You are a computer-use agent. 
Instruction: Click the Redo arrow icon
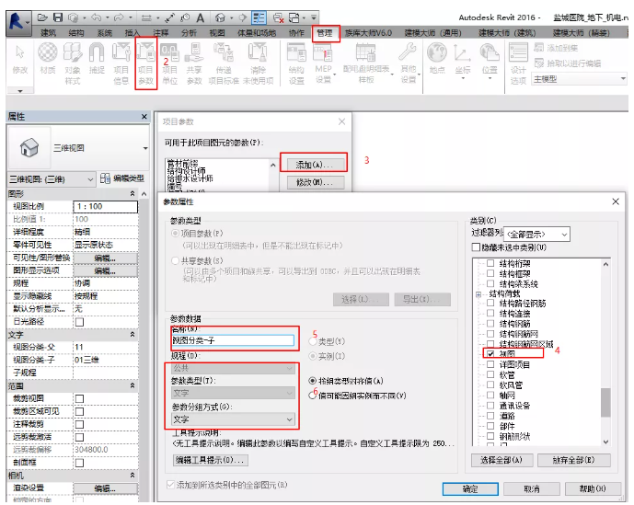119,17
